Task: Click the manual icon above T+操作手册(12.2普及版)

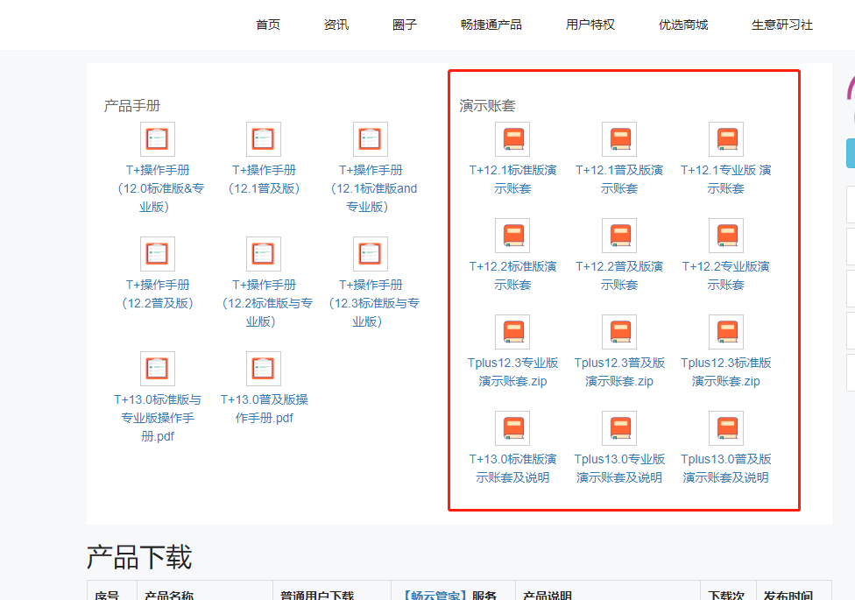Action: tap(158, 254)
